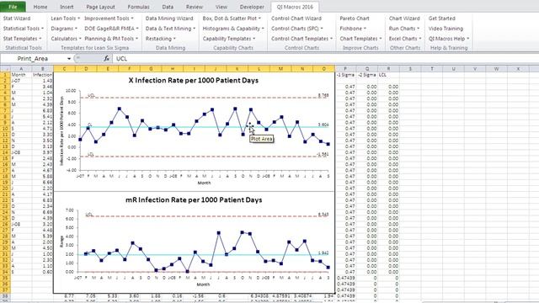Open the Improvement Tools dropdown
This screenshot has height=303, width=539.
[x=109, y=19]
